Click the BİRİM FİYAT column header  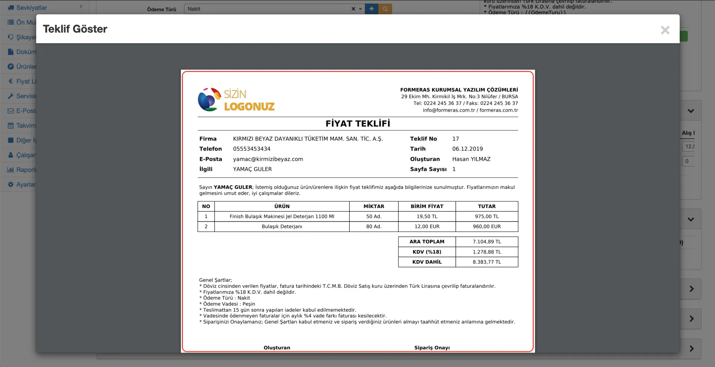(427, 206)
